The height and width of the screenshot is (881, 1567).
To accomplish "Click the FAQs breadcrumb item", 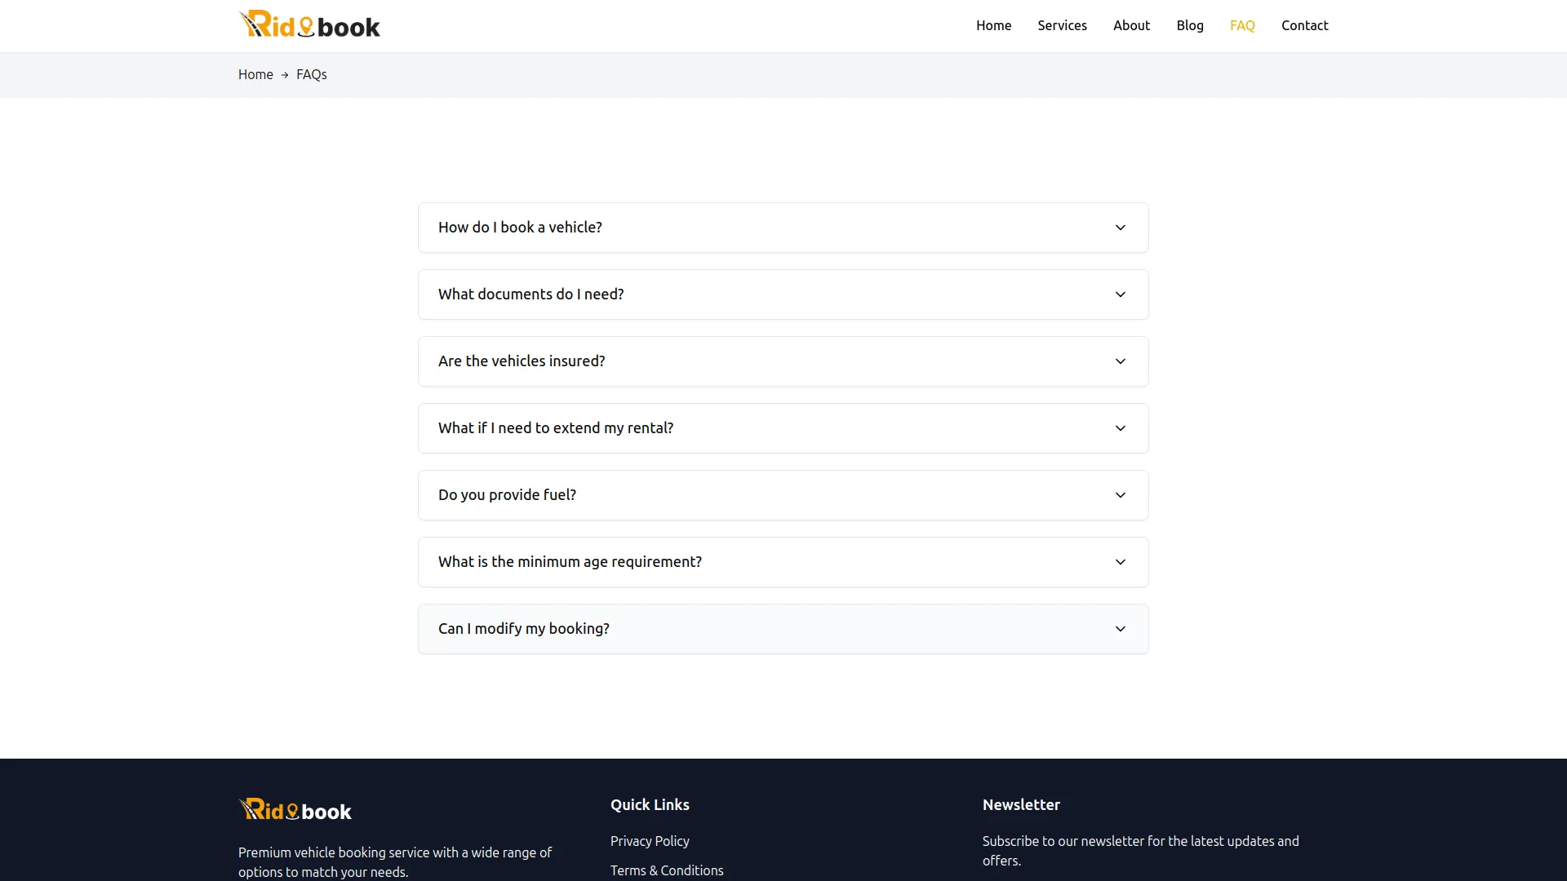I will [311, 74].
